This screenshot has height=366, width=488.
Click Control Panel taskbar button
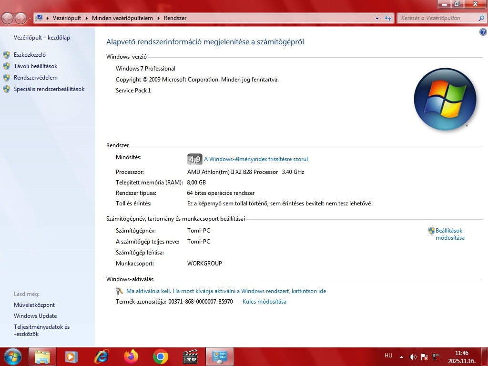pos(220,356)
